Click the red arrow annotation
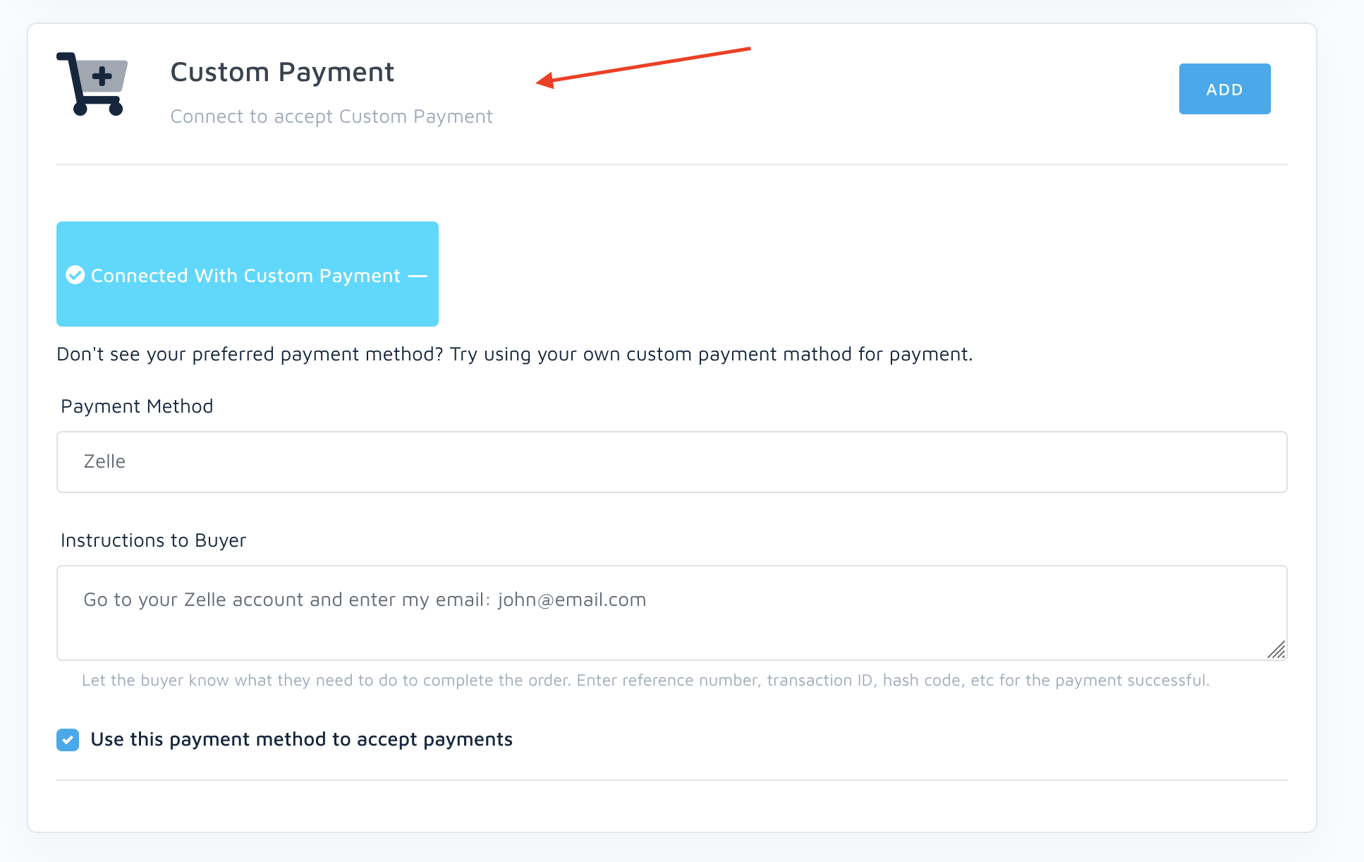Screen dimensions: 1364x862 point(643,65)
